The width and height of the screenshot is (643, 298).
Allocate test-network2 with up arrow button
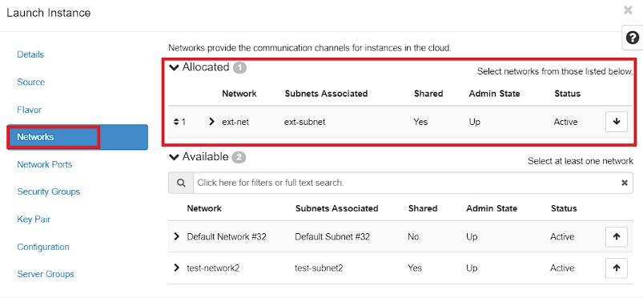tap(617, 268)
